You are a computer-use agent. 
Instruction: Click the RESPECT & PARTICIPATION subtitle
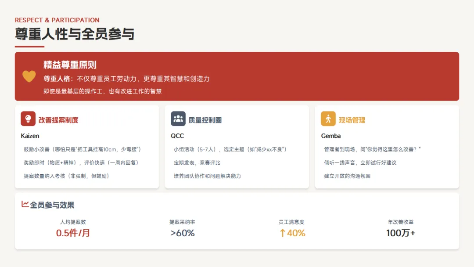point(57,20)
